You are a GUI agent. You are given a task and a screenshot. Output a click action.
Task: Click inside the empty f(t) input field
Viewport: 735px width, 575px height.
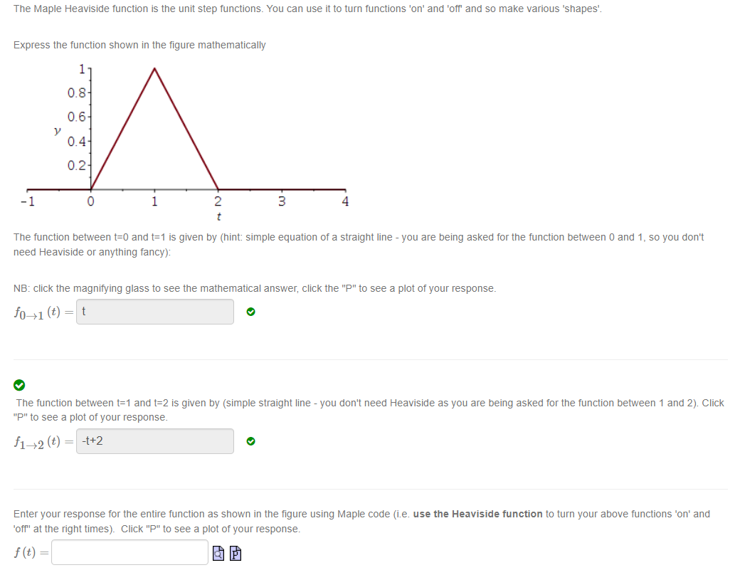click(x=129, y=552)
